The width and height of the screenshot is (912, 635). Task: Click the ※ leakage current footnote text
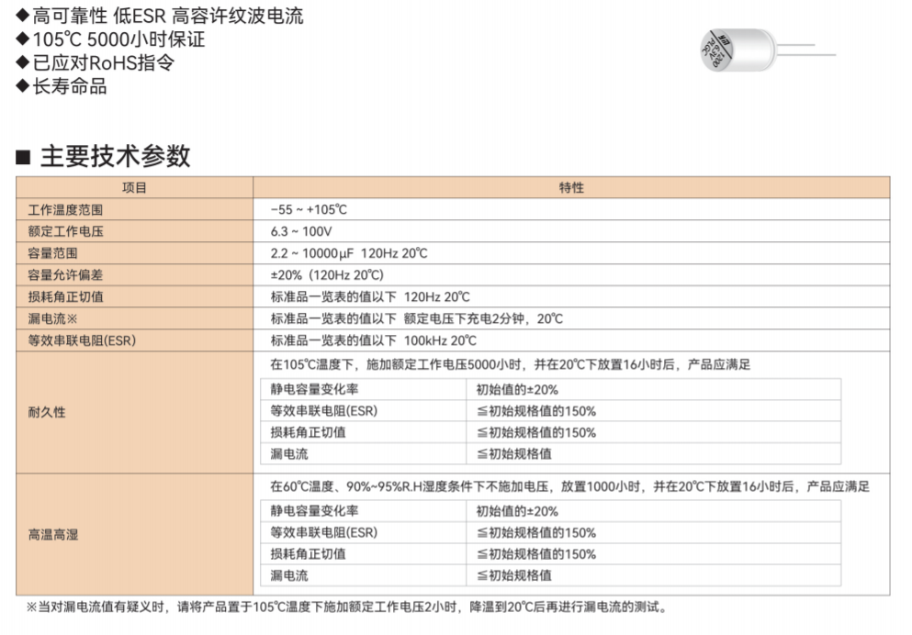(346, 607)
